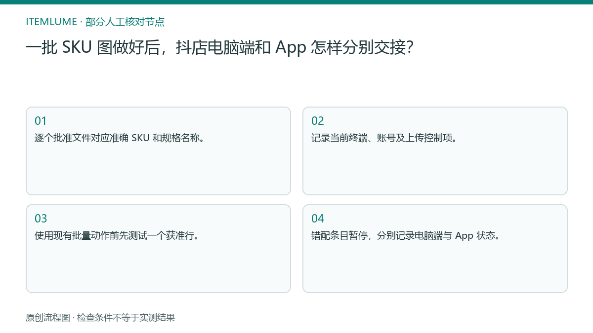Screen dimensions: 593x333
Task: Click the text 逐个批准文件对应准确 SKU 和规格名称
Action: (x=120, y=138)
